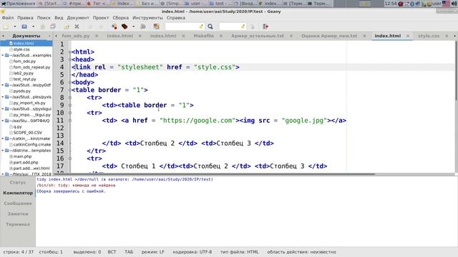Open the Справка menu
458x257 pixels.
coord(176,18)
